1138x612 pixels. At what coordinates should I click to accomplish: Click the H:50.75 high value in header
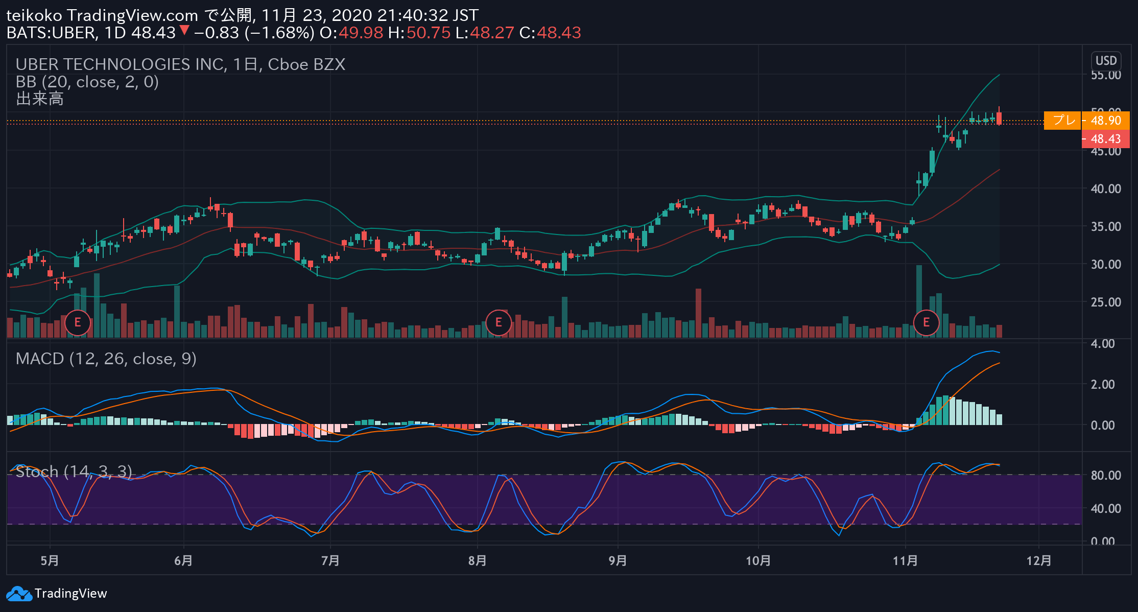coord(419,33)
